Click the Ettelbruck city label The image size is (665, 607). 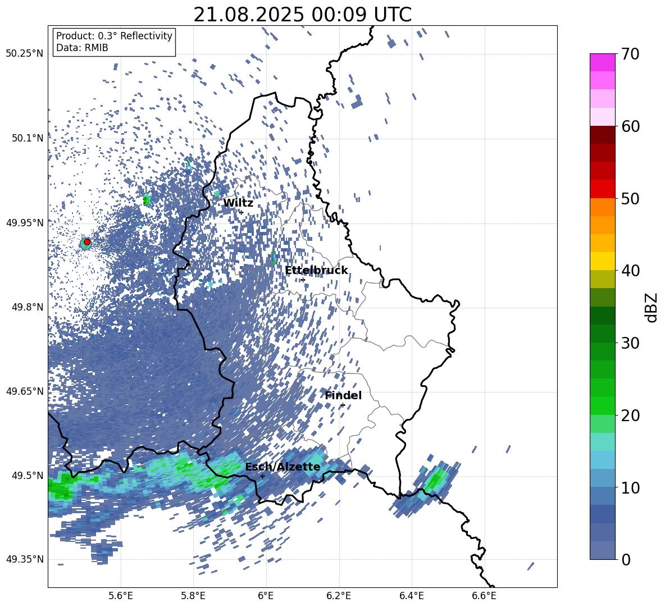point(316,271)
